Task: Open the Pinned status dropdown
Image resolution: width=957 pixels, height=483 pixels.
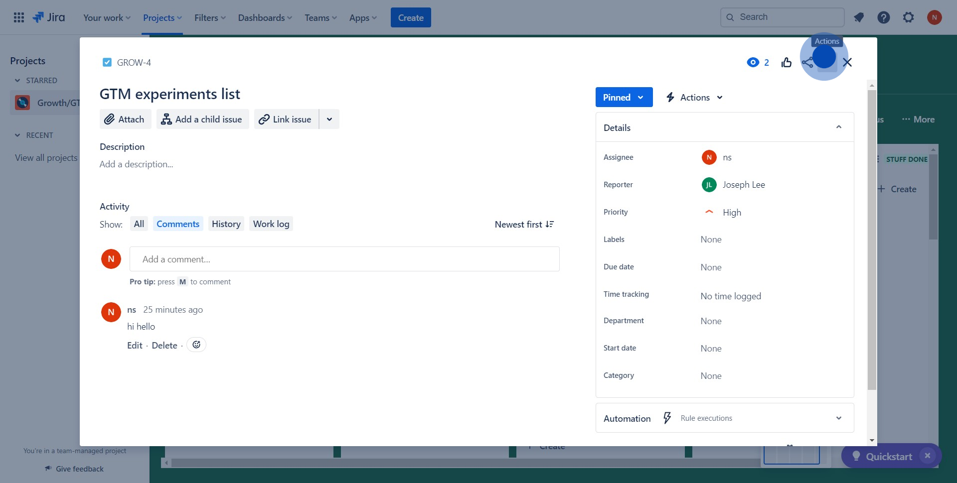Action: 624,98
